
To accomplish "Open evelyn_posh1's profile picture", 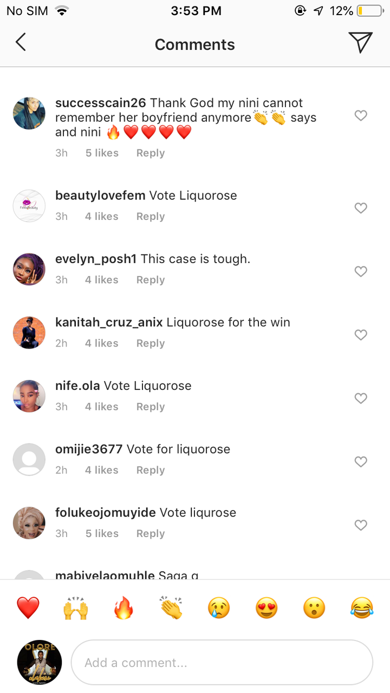I will [x=29, y=269].
